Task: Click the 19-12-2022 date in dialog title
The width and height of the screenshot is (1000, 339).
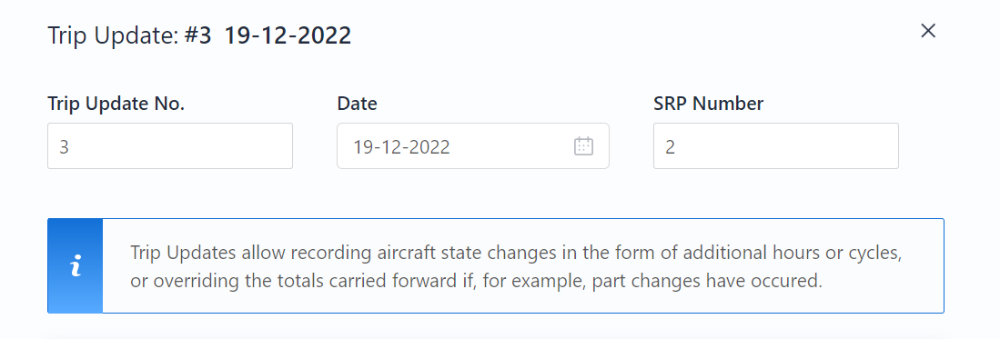Action: pyautogui.click(x=288, y=35)
